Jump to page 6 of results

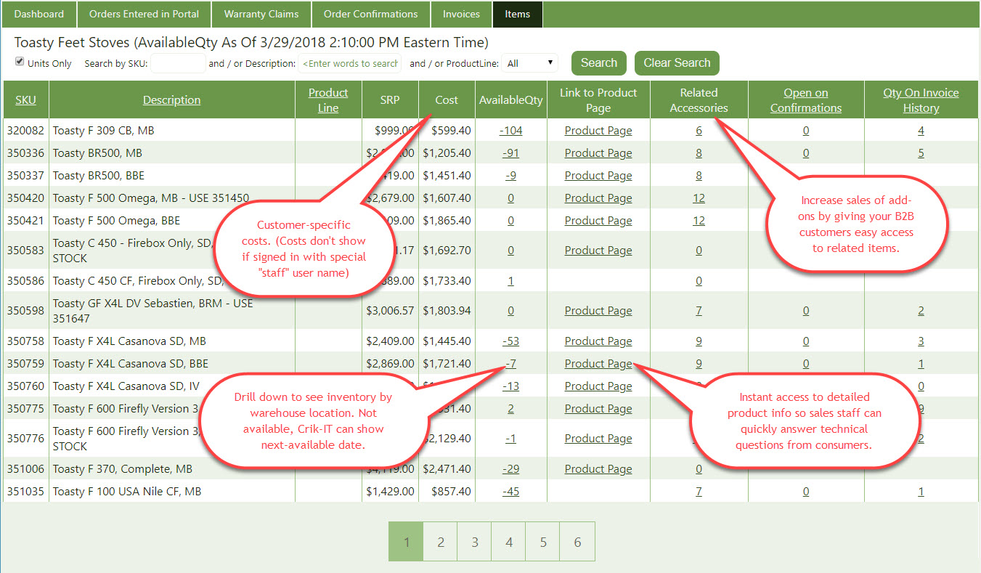[577, 542]
